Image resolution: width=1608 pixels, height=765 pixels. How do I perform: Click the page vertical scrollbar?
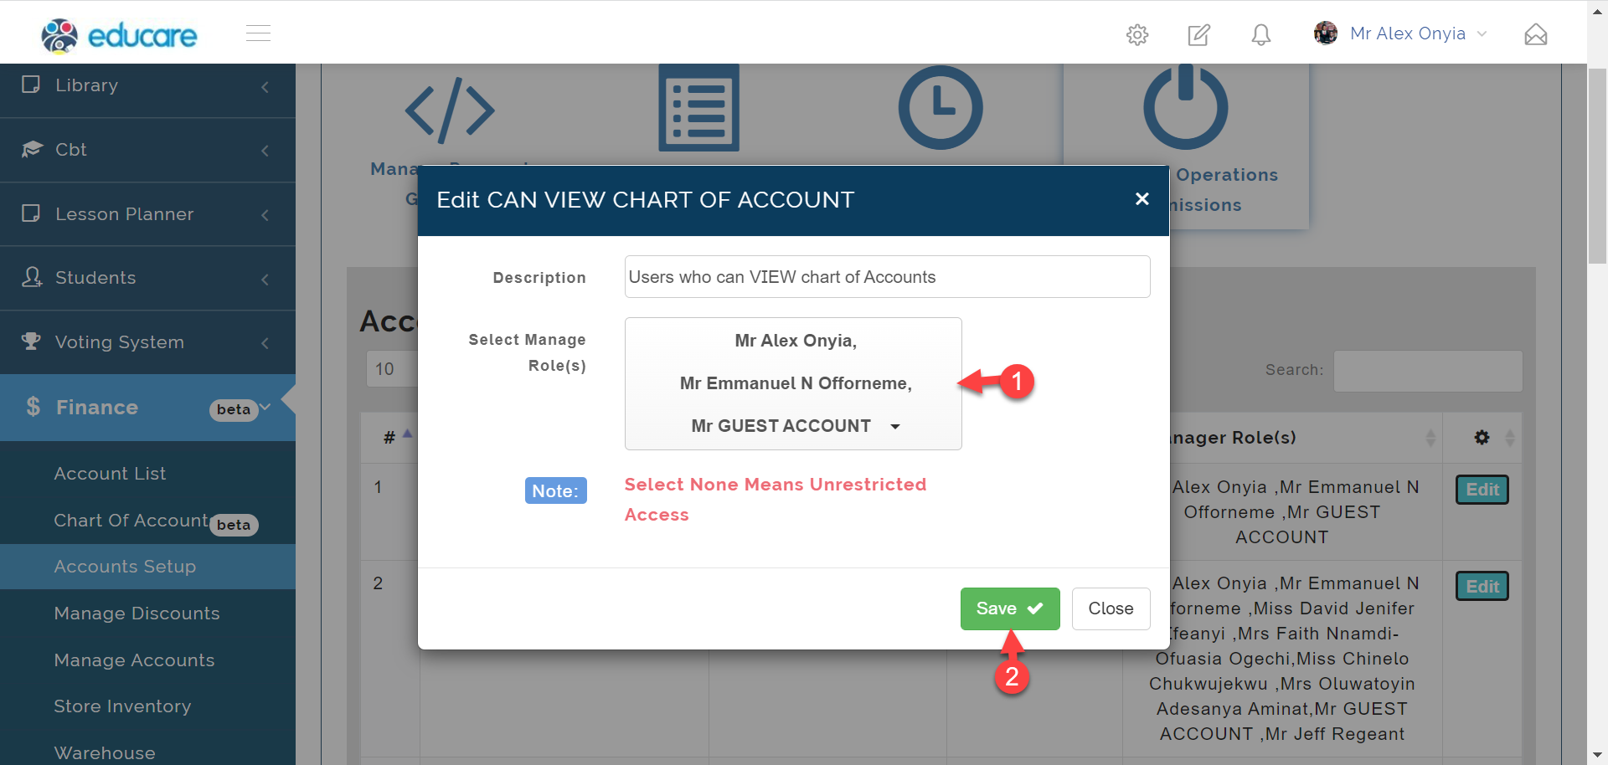pyautogui.click(x=1598, y=167)
